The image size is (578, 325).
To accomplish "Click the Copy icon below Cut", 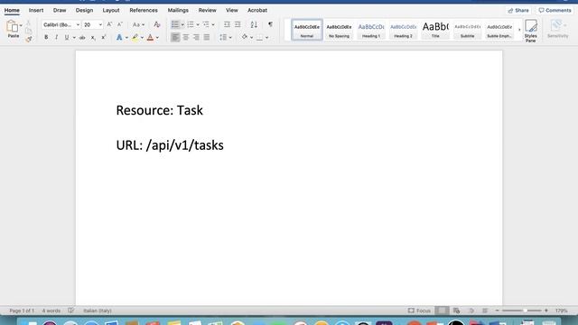I will (28, 31).
